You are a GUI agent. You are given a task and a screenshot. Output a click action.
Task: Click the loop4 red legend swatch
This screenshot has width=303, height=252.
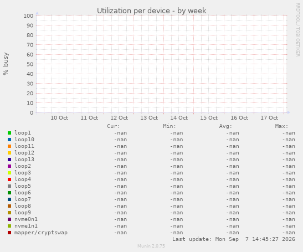[x=9, y=179]
